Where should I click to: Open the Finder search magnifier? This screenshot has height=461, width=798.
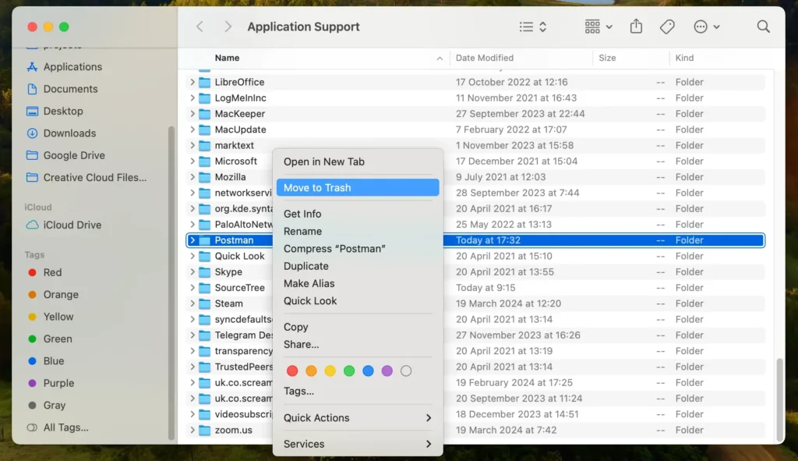pyautogui.click(x=763, y=27)
